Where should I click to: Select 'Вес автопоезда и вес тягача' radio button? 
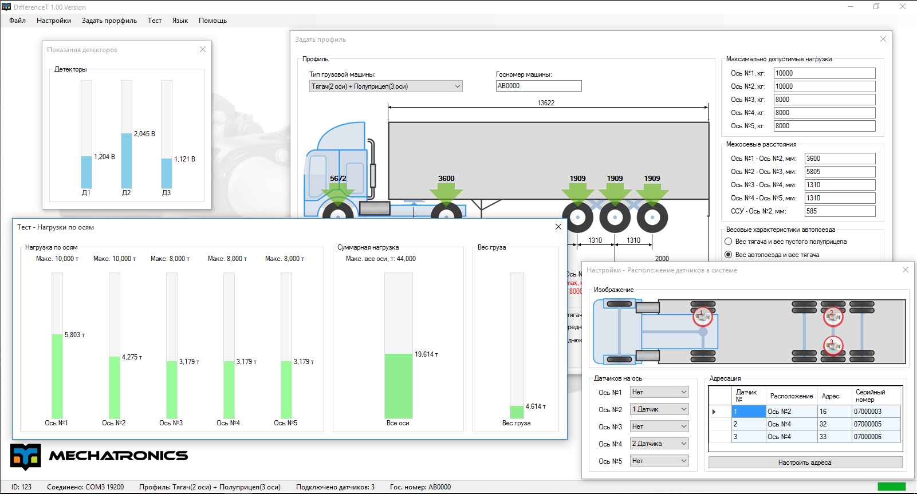click(x=729, y=255)
